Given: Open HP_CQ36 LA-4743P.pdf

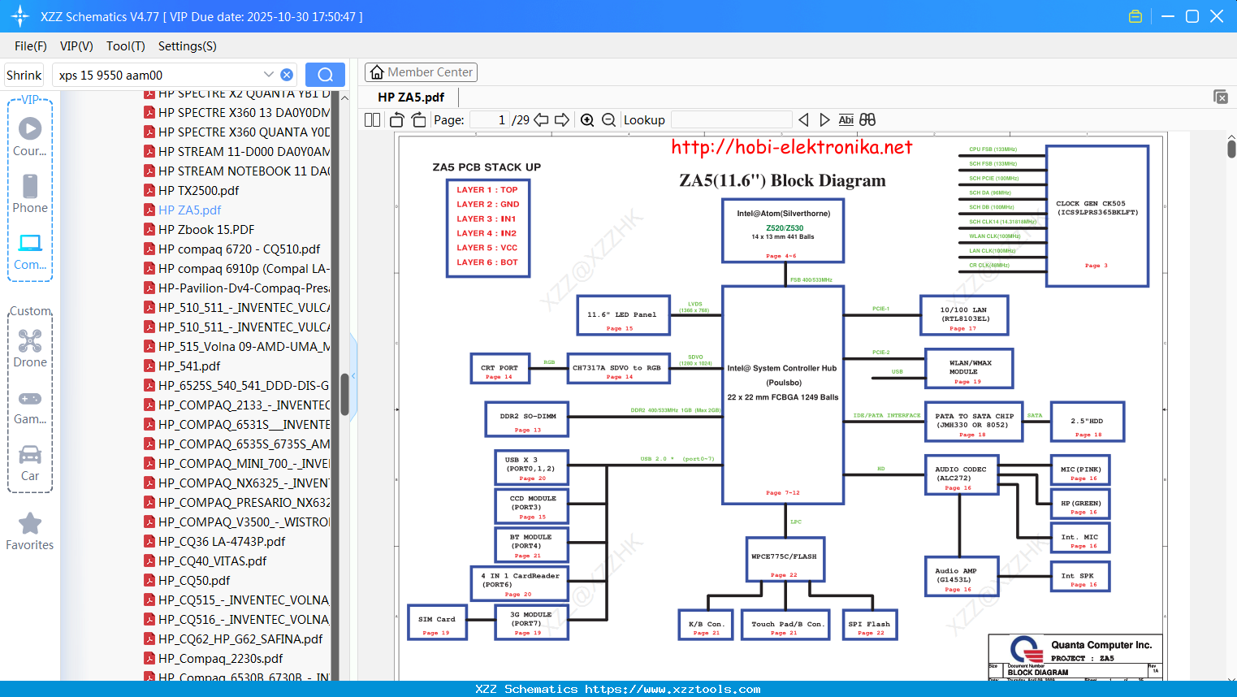Looking at the screenshot, I should click(222, 541).
